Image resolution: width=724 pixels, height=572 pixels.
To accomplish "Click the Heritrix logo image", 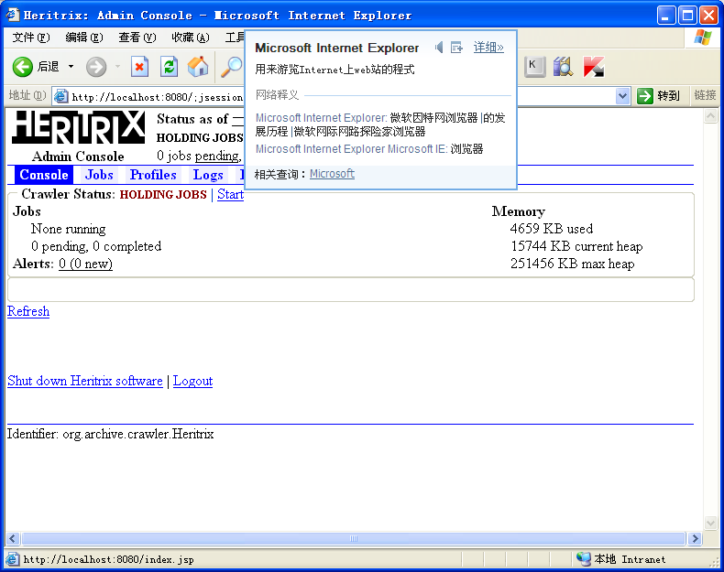I will tap(79, 127).
